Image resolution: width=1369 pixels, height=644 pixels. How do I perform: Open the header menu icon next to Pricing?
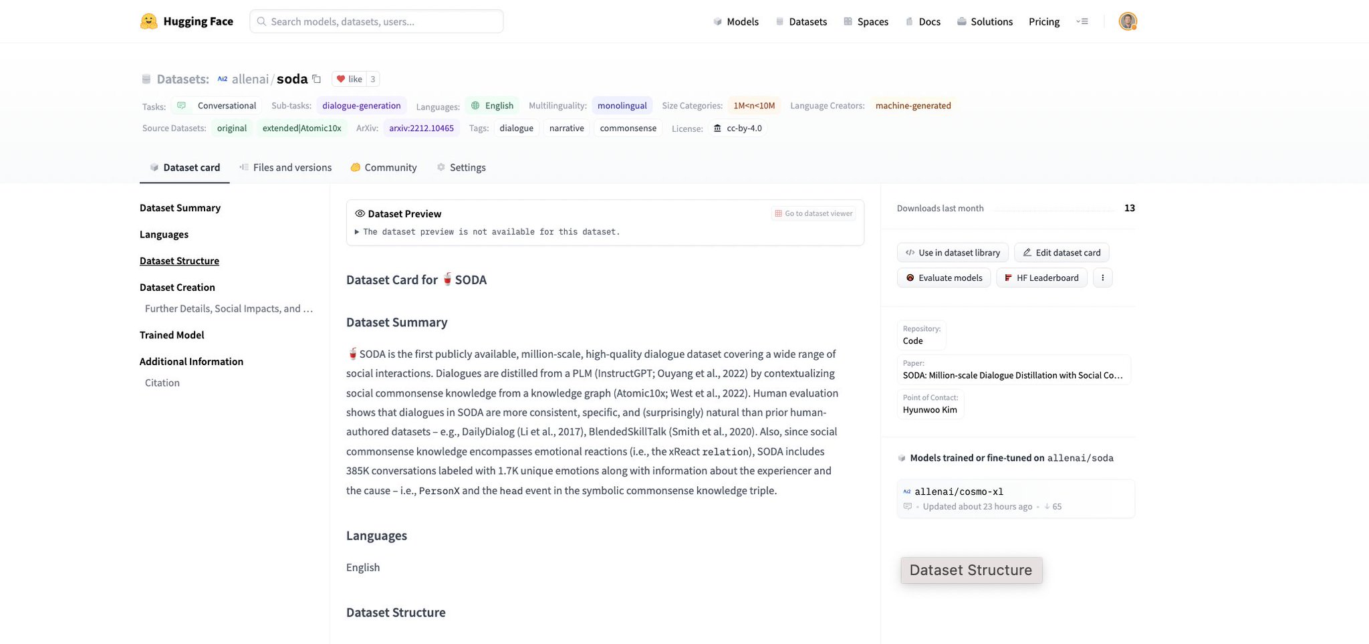click(1082, 21)
